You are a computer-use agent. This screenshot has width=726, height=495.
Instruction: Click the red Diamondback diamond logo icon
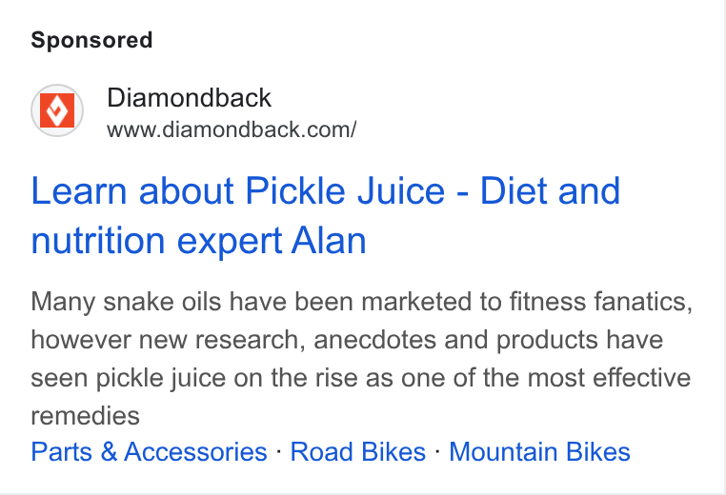tap(57, 110)
